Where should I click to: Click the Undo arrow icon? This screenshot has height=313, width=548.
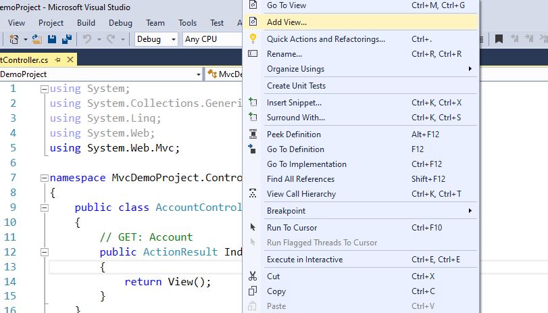tap(87, 39)
